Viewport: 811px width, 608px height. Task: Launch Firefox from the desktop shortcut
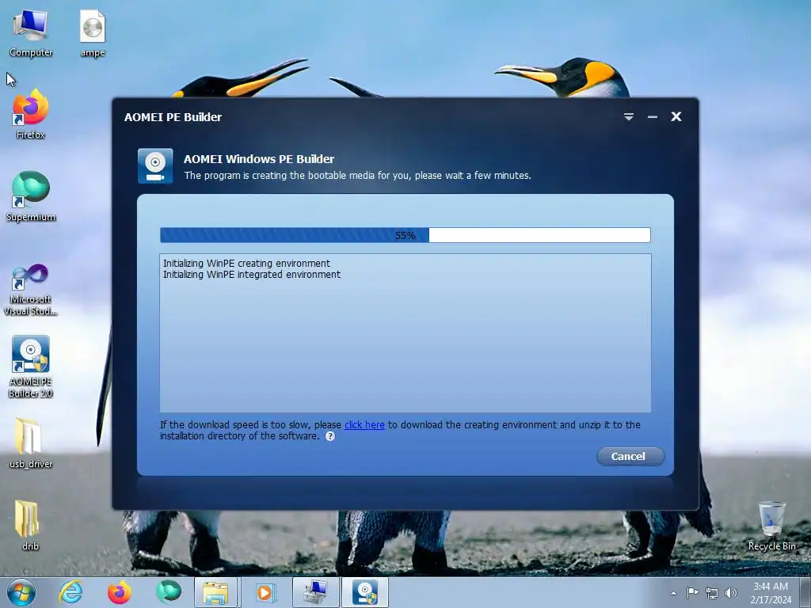click(x=31, y=114)
